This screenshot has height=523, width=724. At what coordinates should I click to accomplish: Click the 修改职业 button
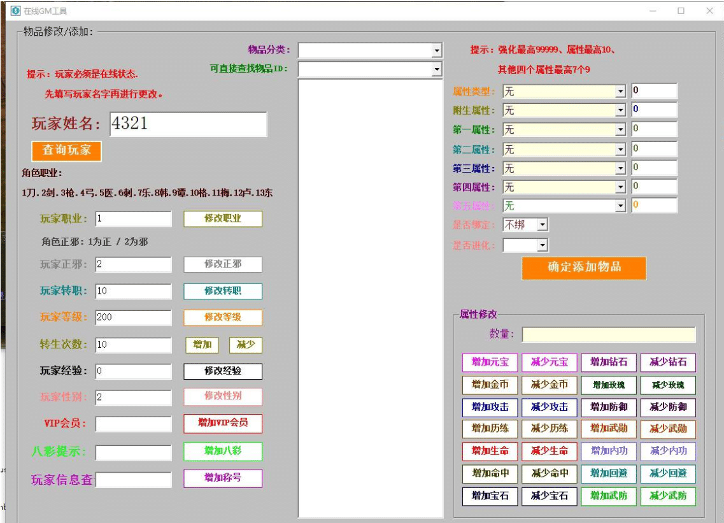(223, 219)
